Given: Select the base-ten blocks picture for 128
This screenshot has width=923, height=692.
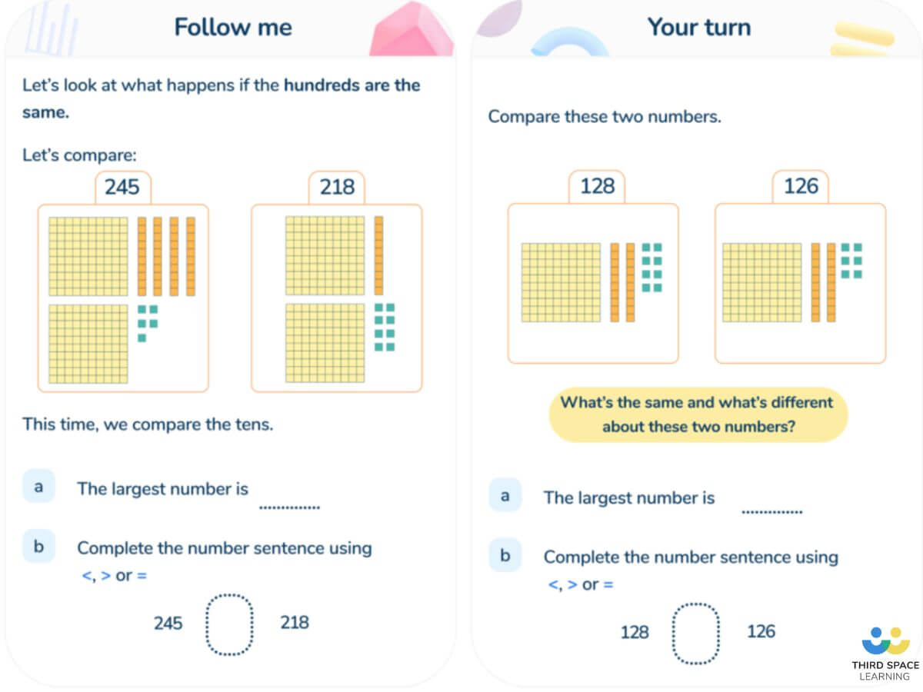Looking at the screenshot, I should (593, 283).
